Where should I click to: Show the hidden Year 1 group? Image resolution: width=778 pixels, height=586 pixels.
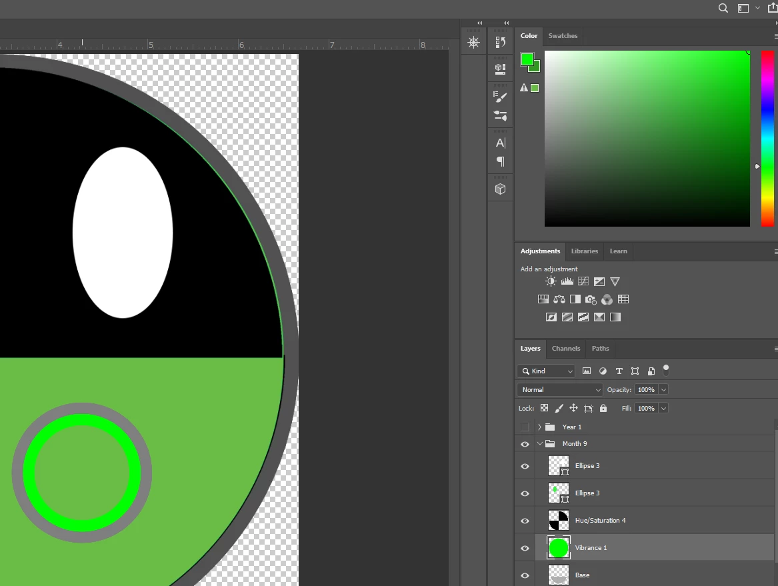coord(525,427)
